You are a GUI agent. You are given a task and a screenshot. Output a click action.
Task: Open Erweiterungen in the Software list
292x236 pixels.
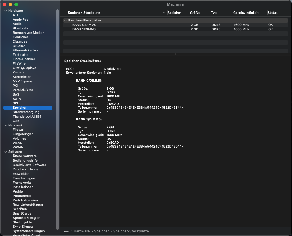pyautogui.click(x=24, y=178)
